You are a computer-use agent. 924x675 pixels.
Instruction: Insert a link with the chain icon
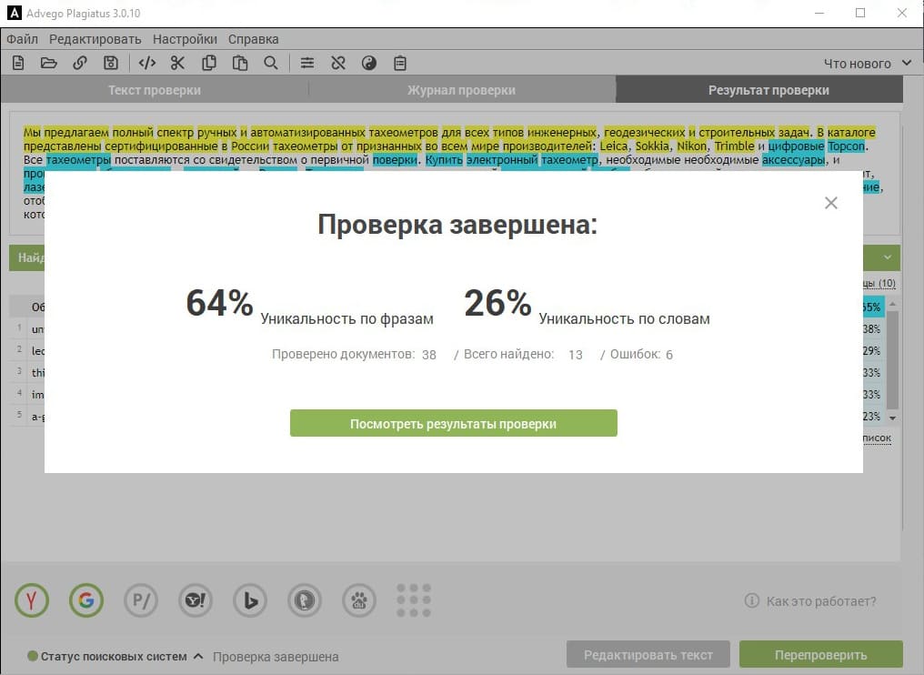click(80, 63)
